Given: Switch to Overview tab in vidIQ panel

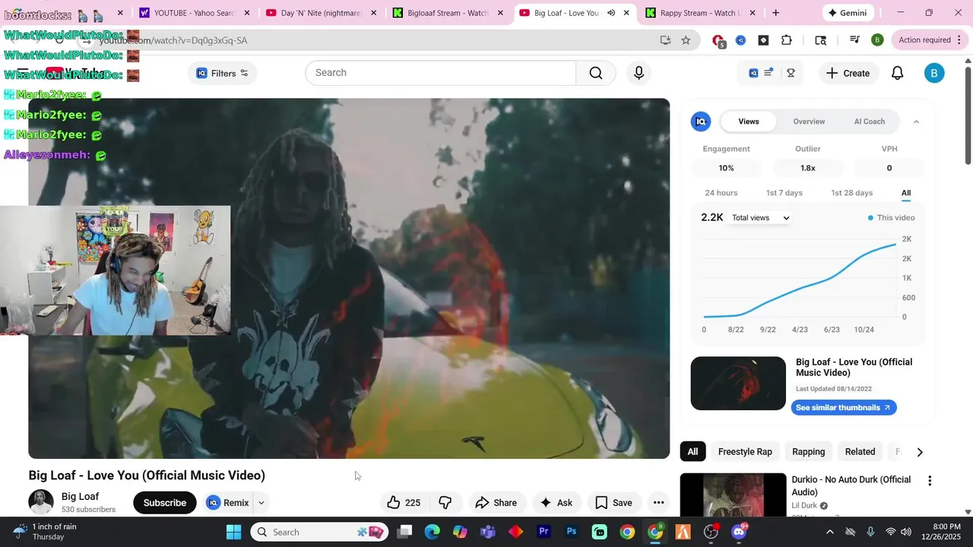Looking at the screenshot, I should [x=809, y=122].
